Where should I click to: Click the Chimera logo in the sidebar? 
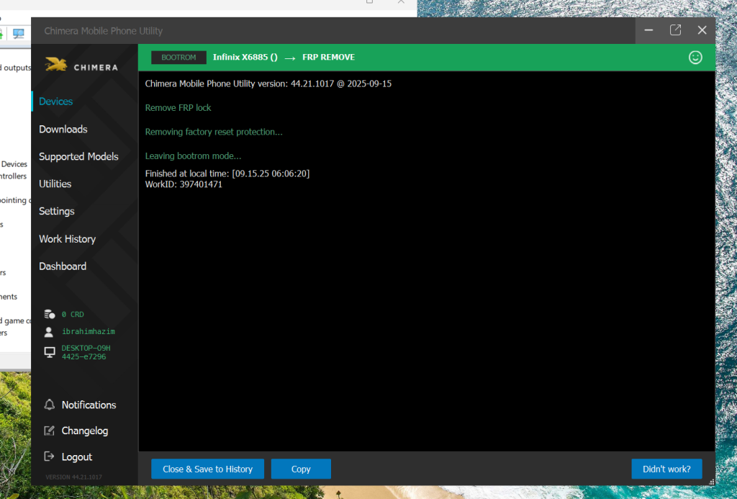(x=81, y=66)
